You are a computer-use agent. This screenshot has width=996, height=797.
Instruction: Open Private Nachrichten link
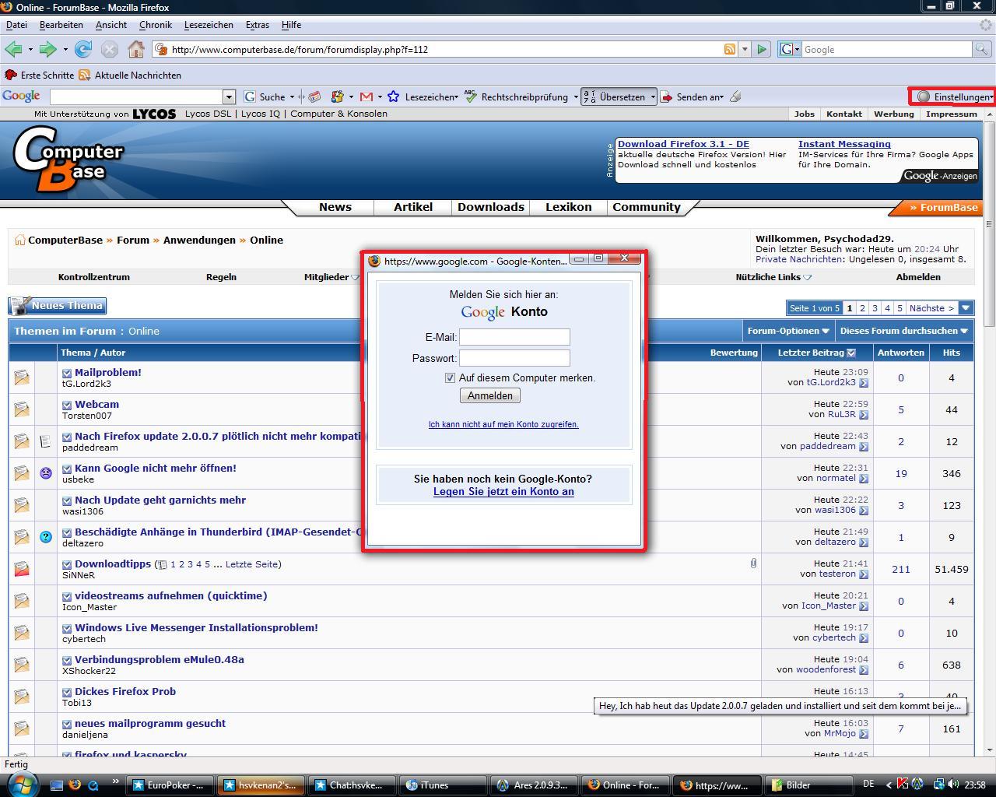798,259
